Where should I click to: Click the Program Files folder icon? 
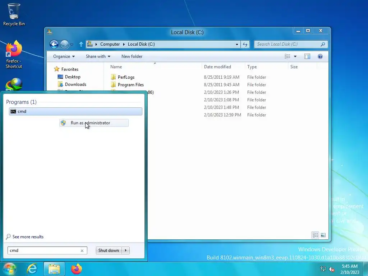point(113,84)
